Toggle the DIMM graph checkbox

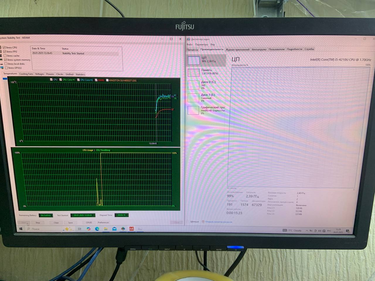96,80
